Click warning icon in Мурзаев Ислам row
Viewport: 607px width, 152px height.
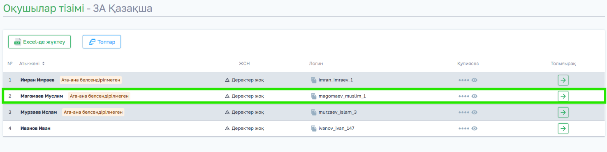227,112
